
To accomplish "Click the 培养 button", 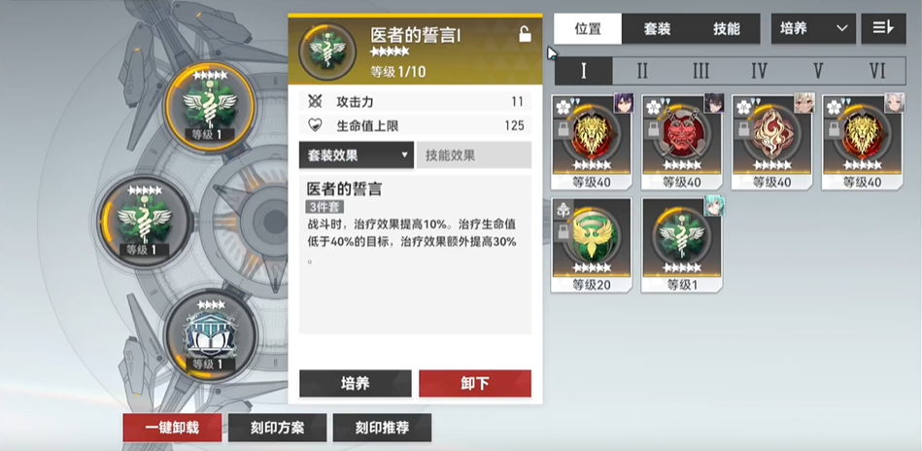I will point(356,383).
